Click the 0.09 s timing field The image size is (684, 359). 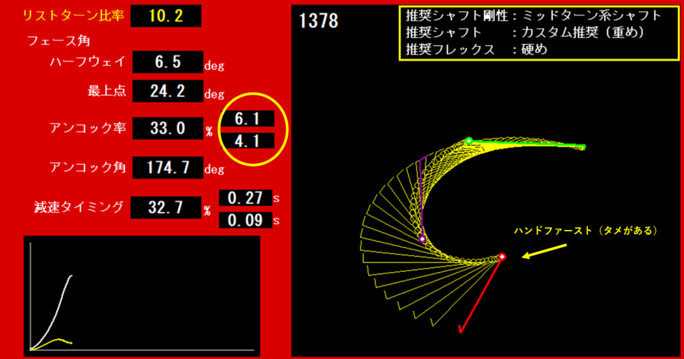click(245, 220)
